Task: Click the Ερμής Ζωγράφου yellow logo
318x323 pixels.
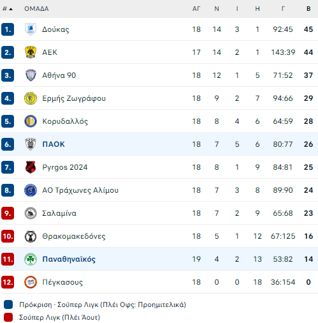Action: pyautogui.click(x=31, y=98)
